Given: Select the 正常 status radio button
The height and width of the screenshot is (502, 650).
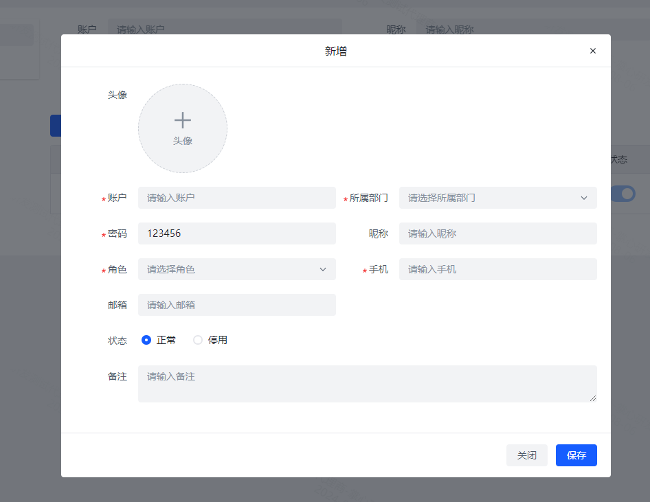Looking at the screenshot, I should (x=146, y=340).
